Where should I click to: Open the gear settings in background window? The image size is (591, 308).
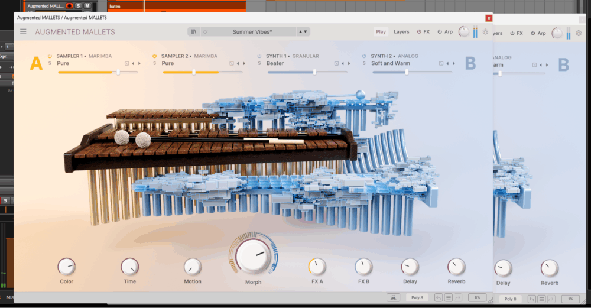(x=579, y=33)
